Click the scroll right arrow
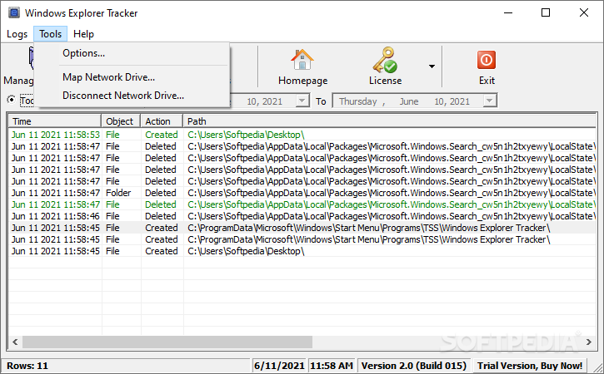This screenshot has width=604, height=374. (589, 342)
